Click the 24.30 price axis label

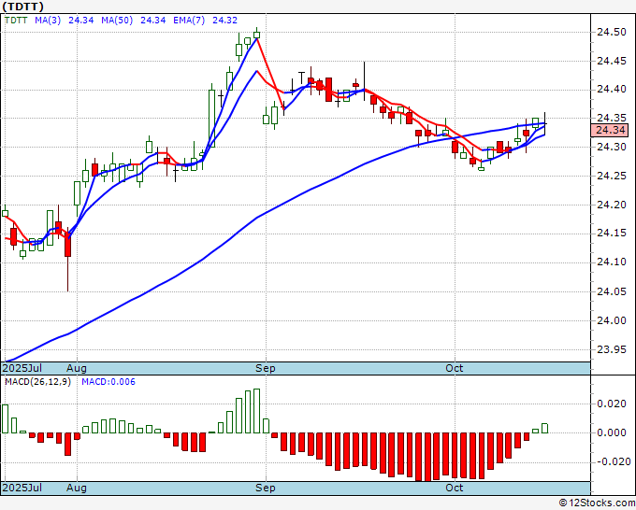[x=612, y=147]
